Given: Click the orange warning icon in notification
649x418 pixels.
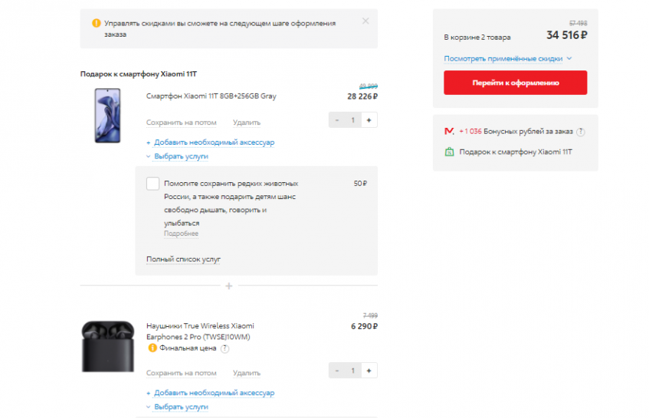Looking at the screenshot, I should pyautogui.click(x=96, y=24).
